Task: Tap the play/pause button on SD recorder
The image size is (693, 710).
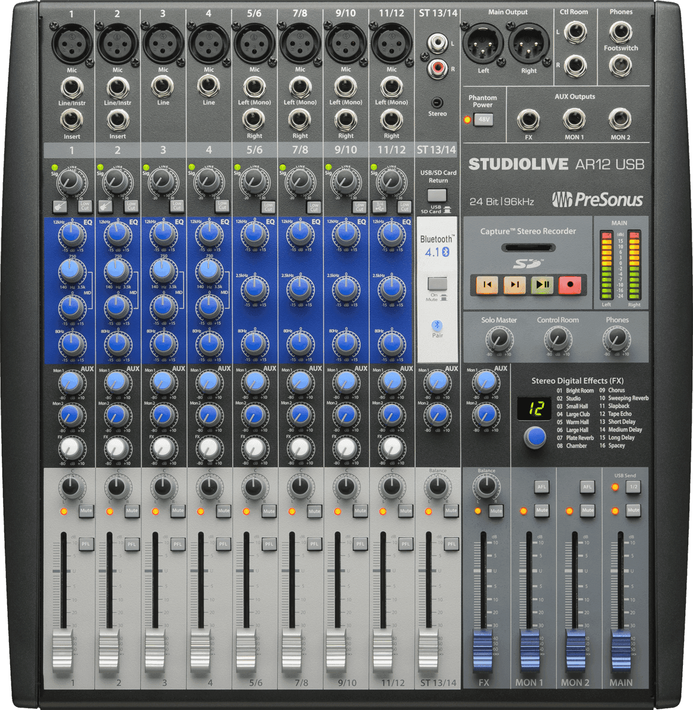Action: (542, 285)
